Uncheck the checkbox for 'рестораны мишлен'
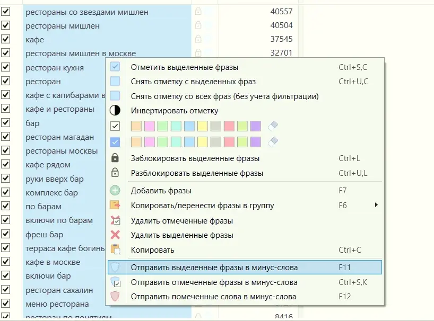Screen dimensions: 434x321 [5, 25]
